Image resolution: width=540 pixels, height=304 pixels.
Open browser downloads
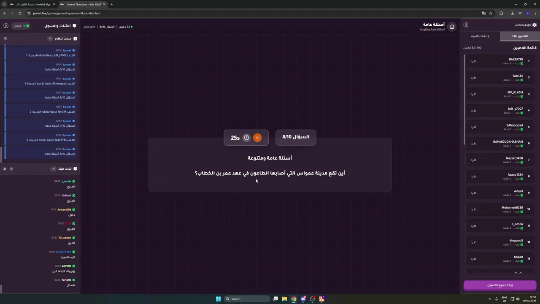click(x=513, y=13)
